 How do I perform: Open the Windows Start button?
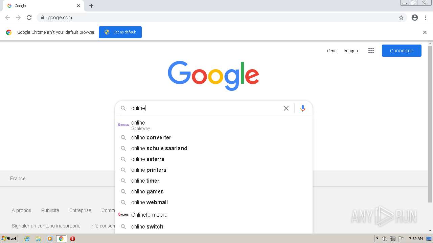(x=9, y=239)
